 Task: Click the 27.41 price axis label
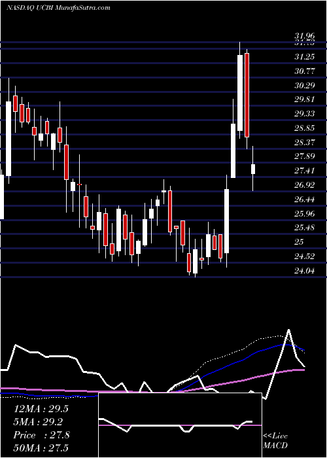(x=305, y=171)
